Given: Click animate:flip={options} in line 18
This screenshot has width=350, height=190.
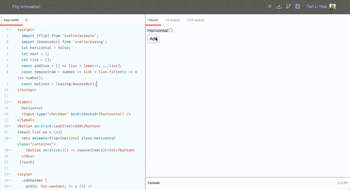Looking at the screenshot, I should (x=55, y=138).
